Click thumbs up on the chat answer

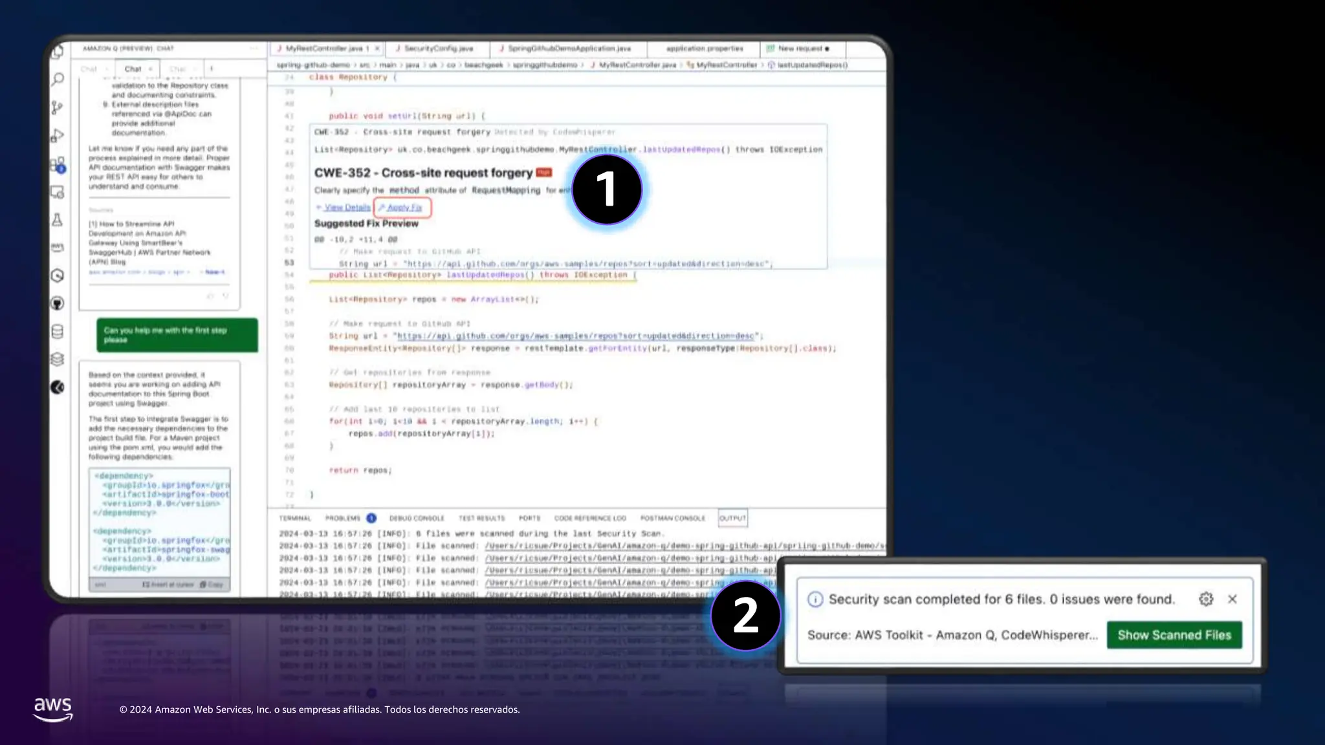pyautogui.click(x=210, y=296)
